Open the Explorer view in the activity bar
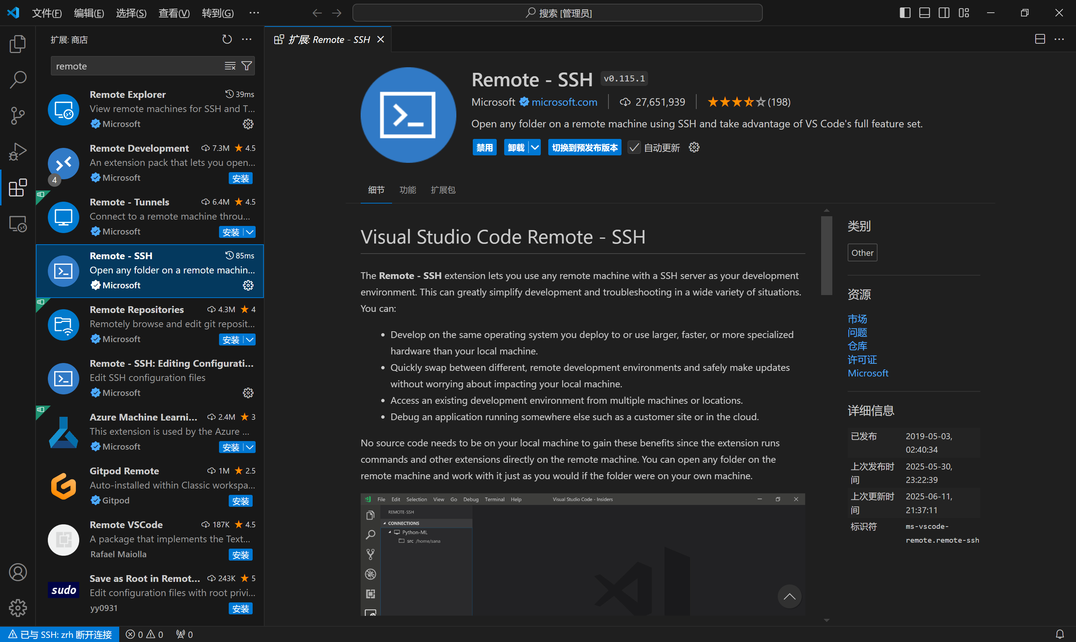 (x=18, y=44)
